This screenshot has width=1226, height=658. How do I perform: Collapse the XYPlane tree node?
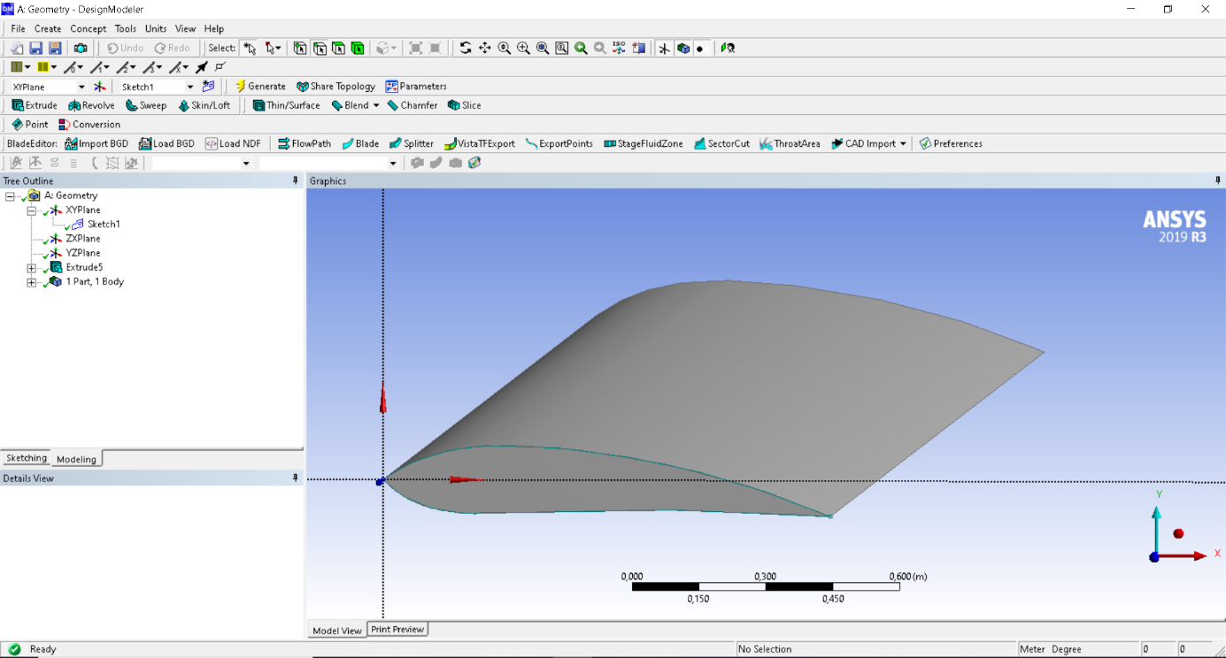coord(31,210)
